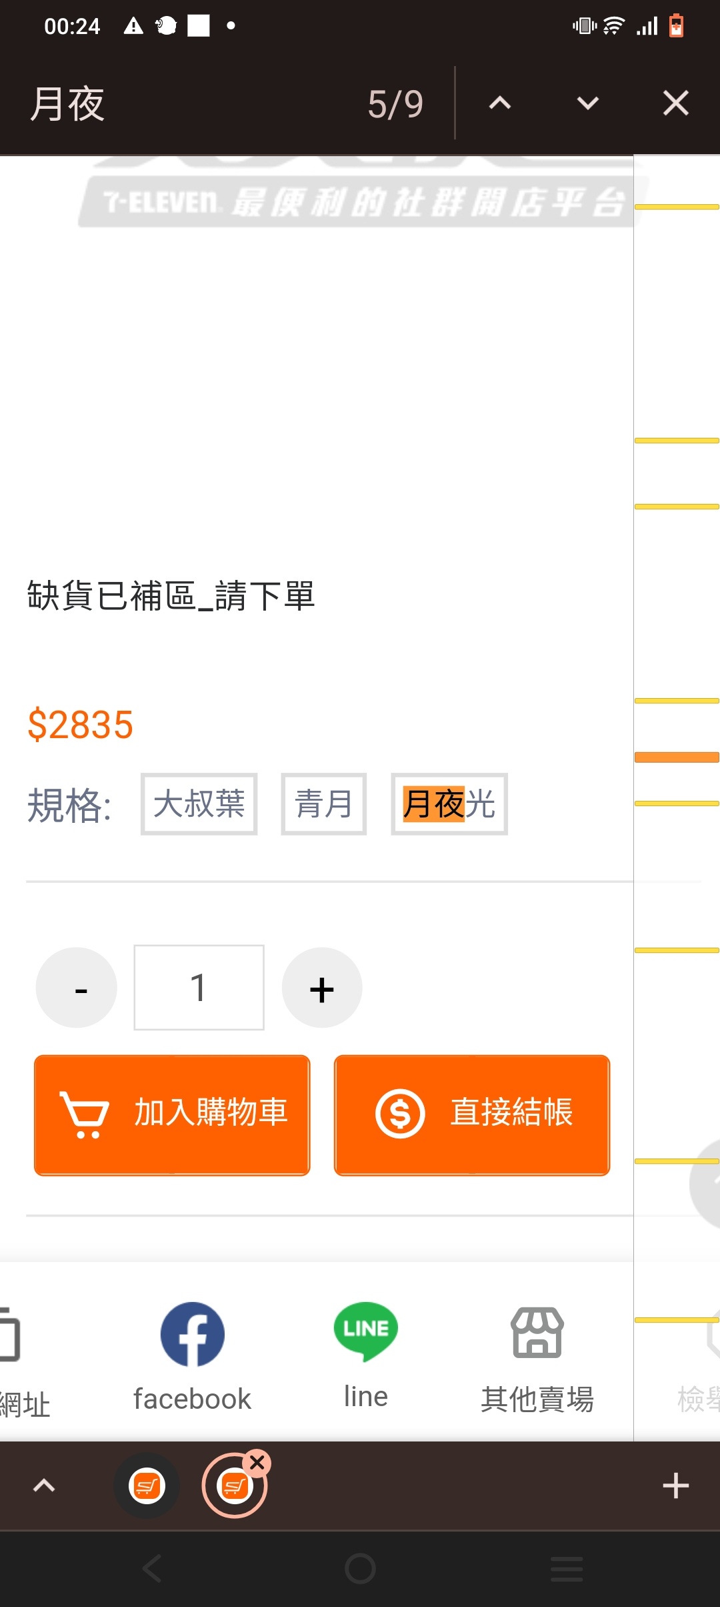The image size is (720, 1607).
Task: Jump to the orange current-match scrollbar marker
Action: click(x=677, y=757)
